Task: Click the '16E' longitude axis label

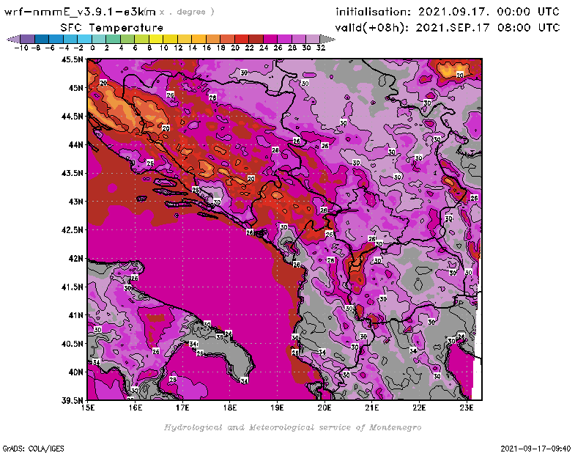Action: click(x=136, y=408)
